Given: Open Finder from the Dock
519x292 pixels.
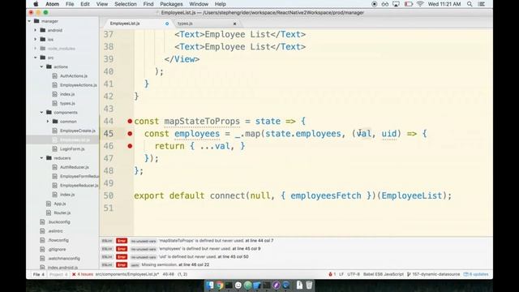Looking at the screenshot, I should (210, 285).
